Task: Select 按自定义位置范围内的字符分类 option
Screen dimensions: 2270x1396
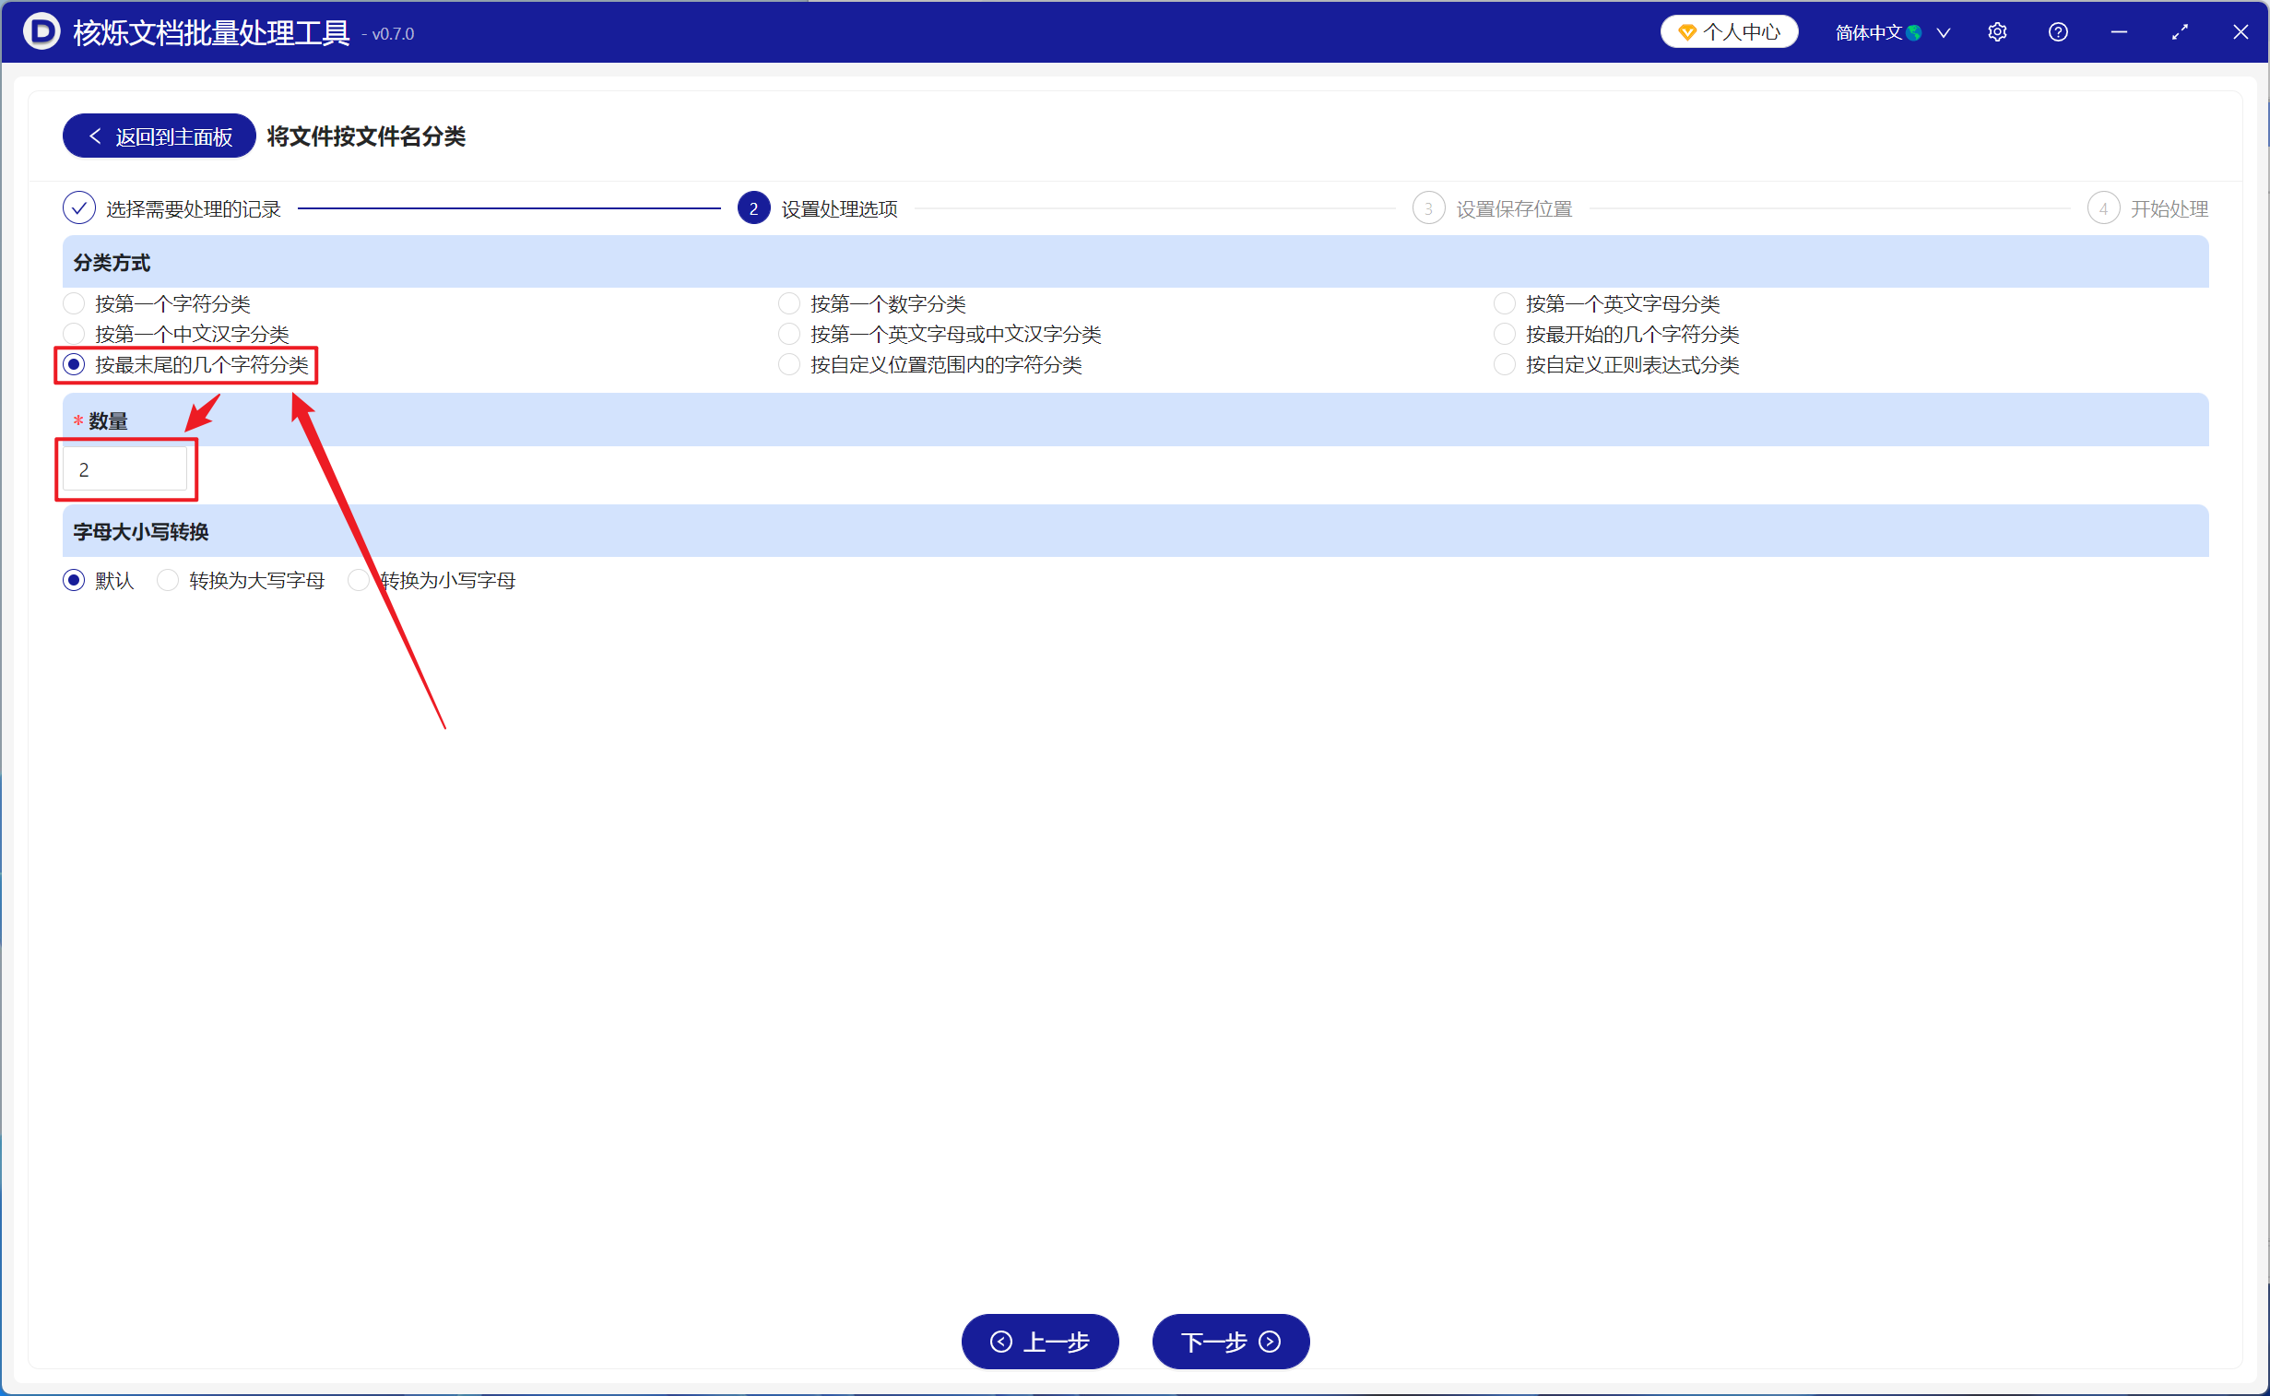Action: 789,365
